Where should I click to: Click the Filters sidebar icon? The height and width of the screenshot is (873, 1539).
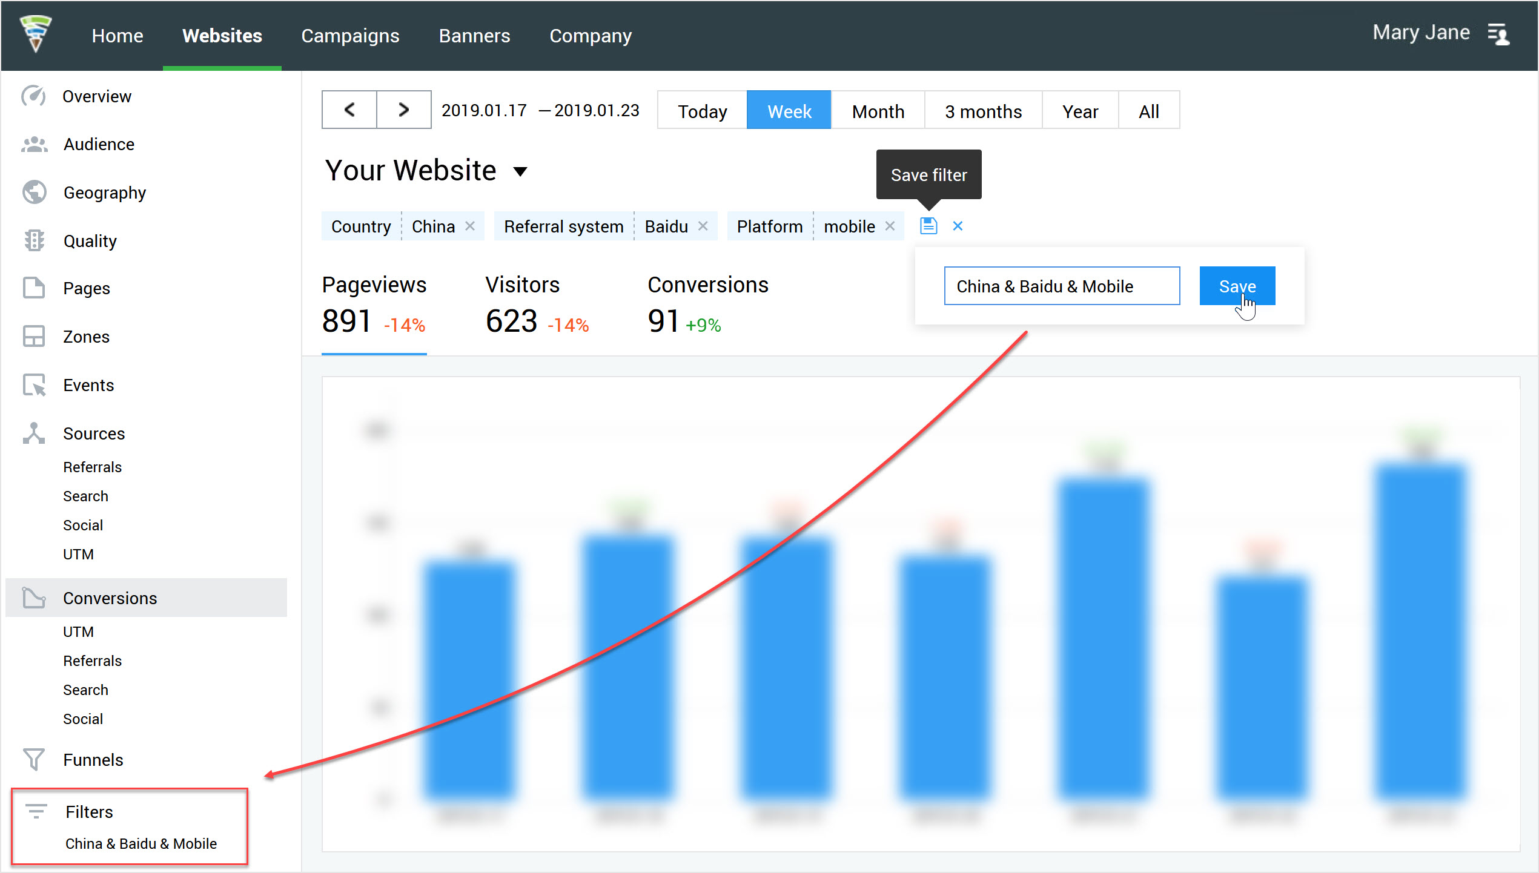(37, 812)
